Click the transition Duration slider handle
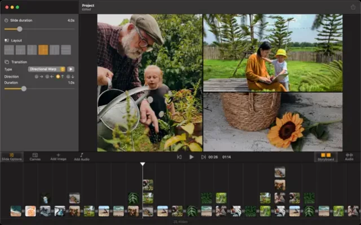361x225 pixels. pyautogui.click(x=24, y=88)
